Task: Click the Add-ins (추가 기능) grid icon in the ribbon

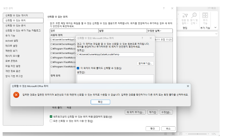Action: click(x=205, y=15)
